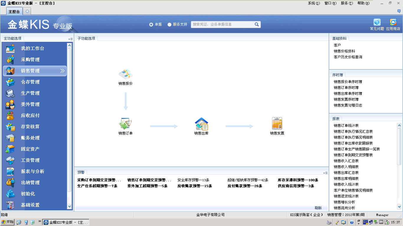Image resolution: width=403 pixels, height=226 pixels.
Task: Click the message icon below window controls
Action: tap(399, 11)
